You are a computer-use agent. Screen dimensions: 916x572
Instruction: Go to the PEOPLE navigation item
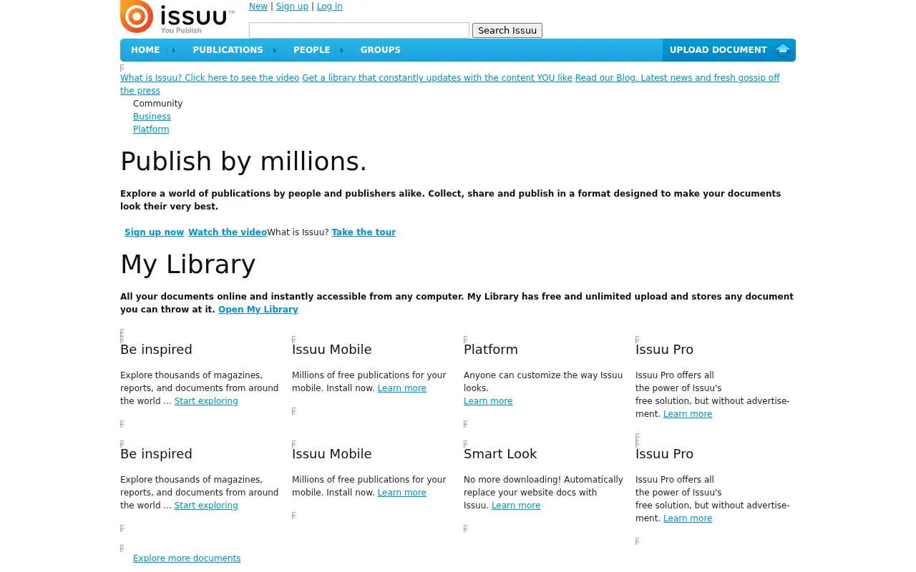[x=311, y=50]
